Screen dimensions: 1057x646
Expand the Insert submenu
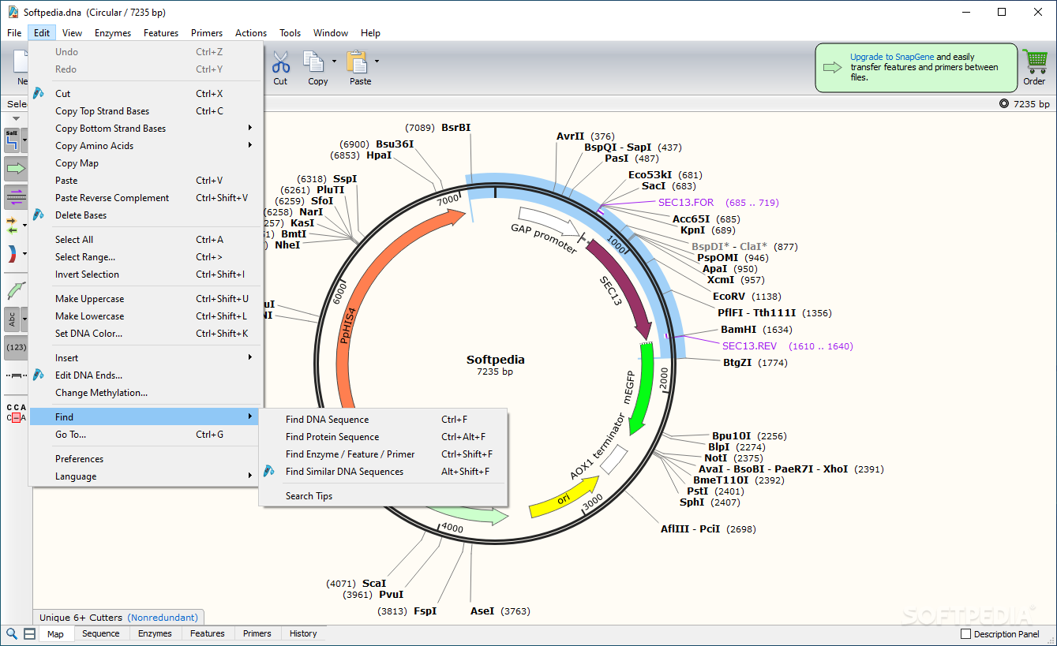250,357
